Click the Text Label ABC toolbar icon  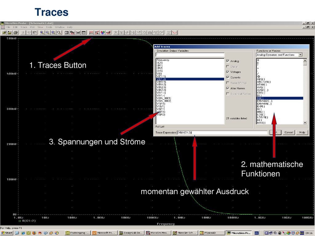coord(103,33)
